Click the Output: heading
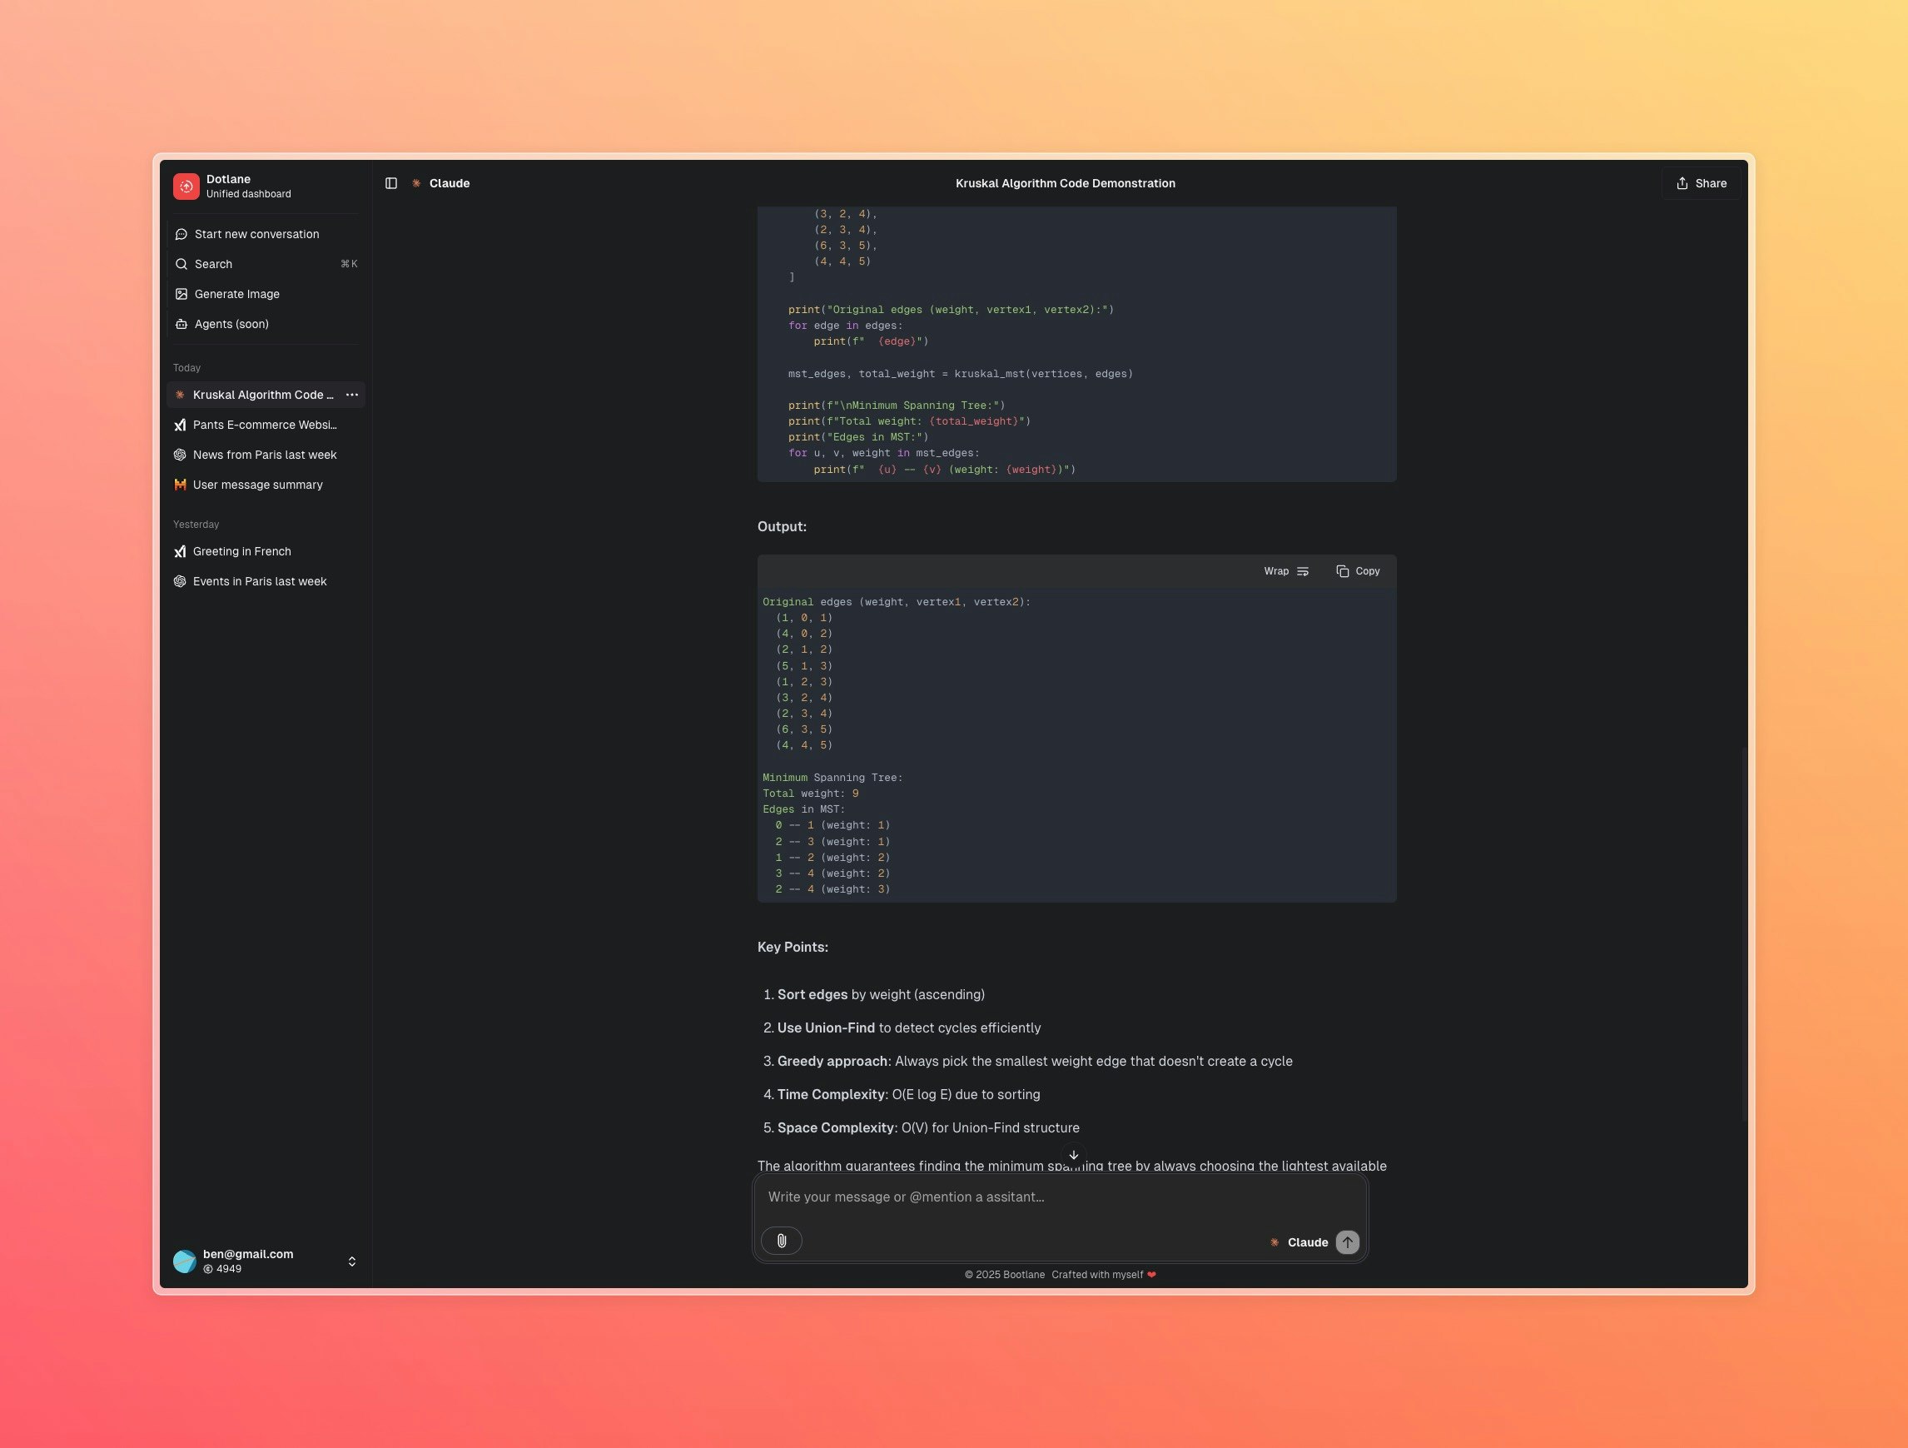 pos(782,526)
